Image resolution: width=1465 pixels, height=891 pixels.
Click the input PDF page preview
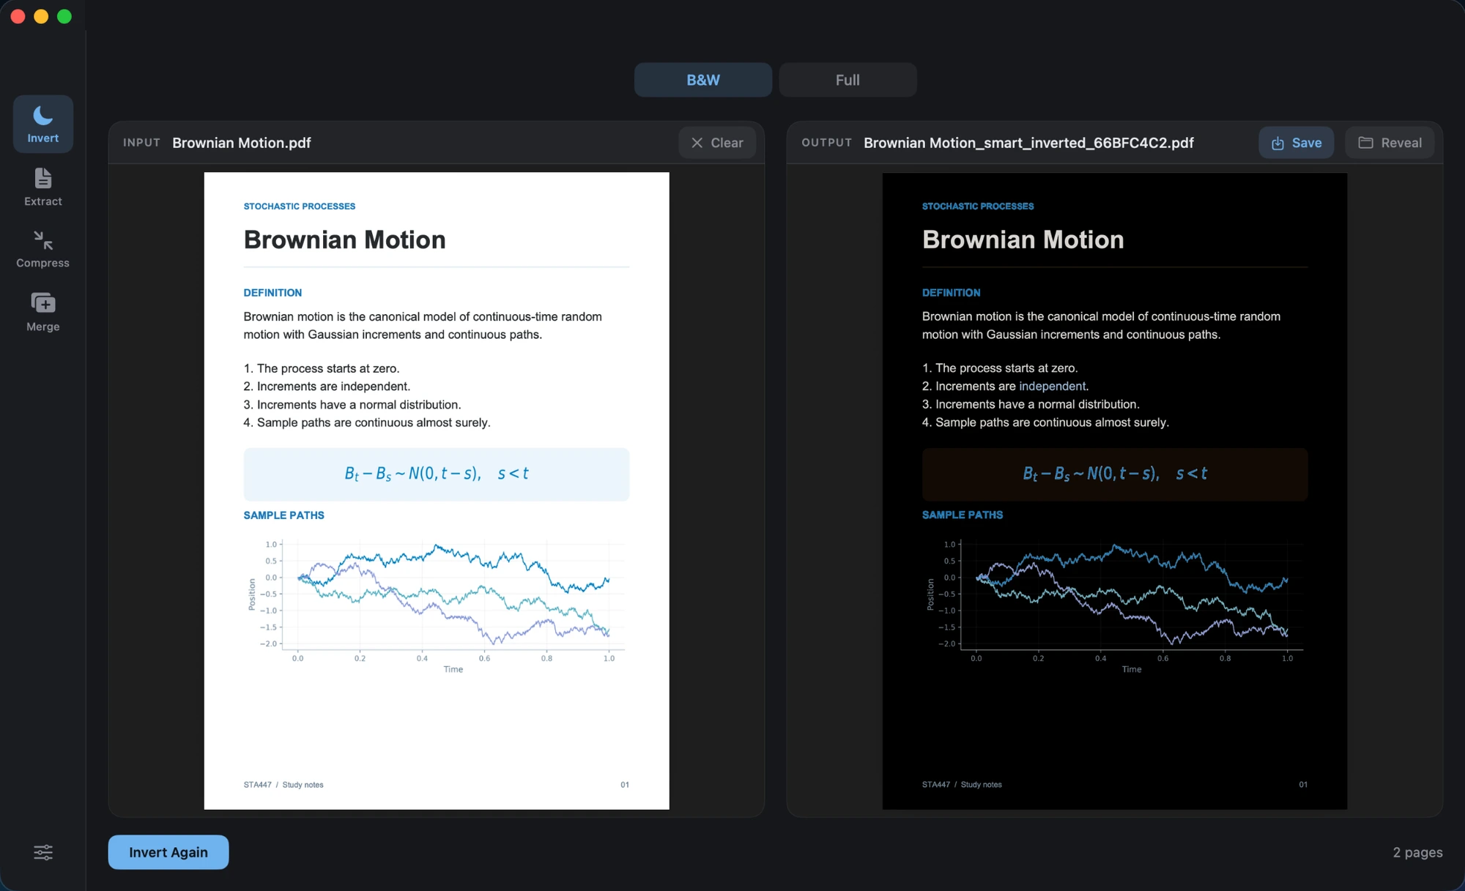(x=437, y=491)
